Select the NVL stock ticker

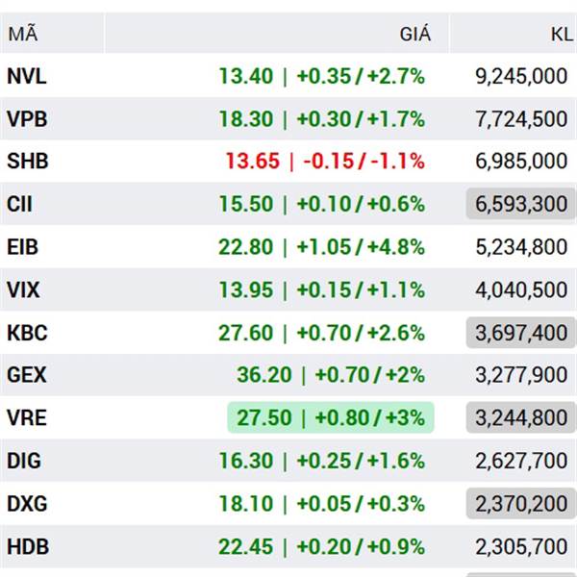tap(27, 76)
